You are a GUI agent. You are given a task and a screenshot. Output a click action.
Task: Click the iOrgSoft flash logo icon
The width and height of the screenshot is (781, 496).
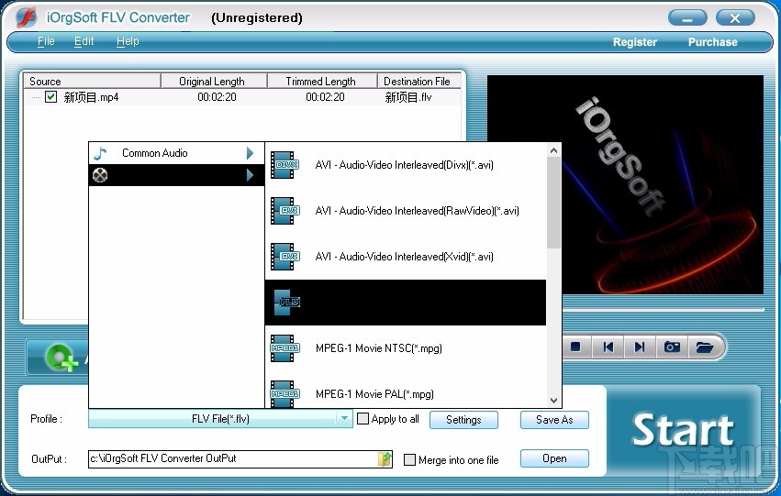click(x=26, y=17)
